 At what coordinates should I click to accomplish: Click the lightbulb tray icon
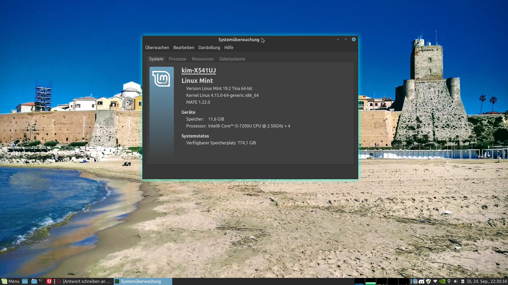coord(449,281)
